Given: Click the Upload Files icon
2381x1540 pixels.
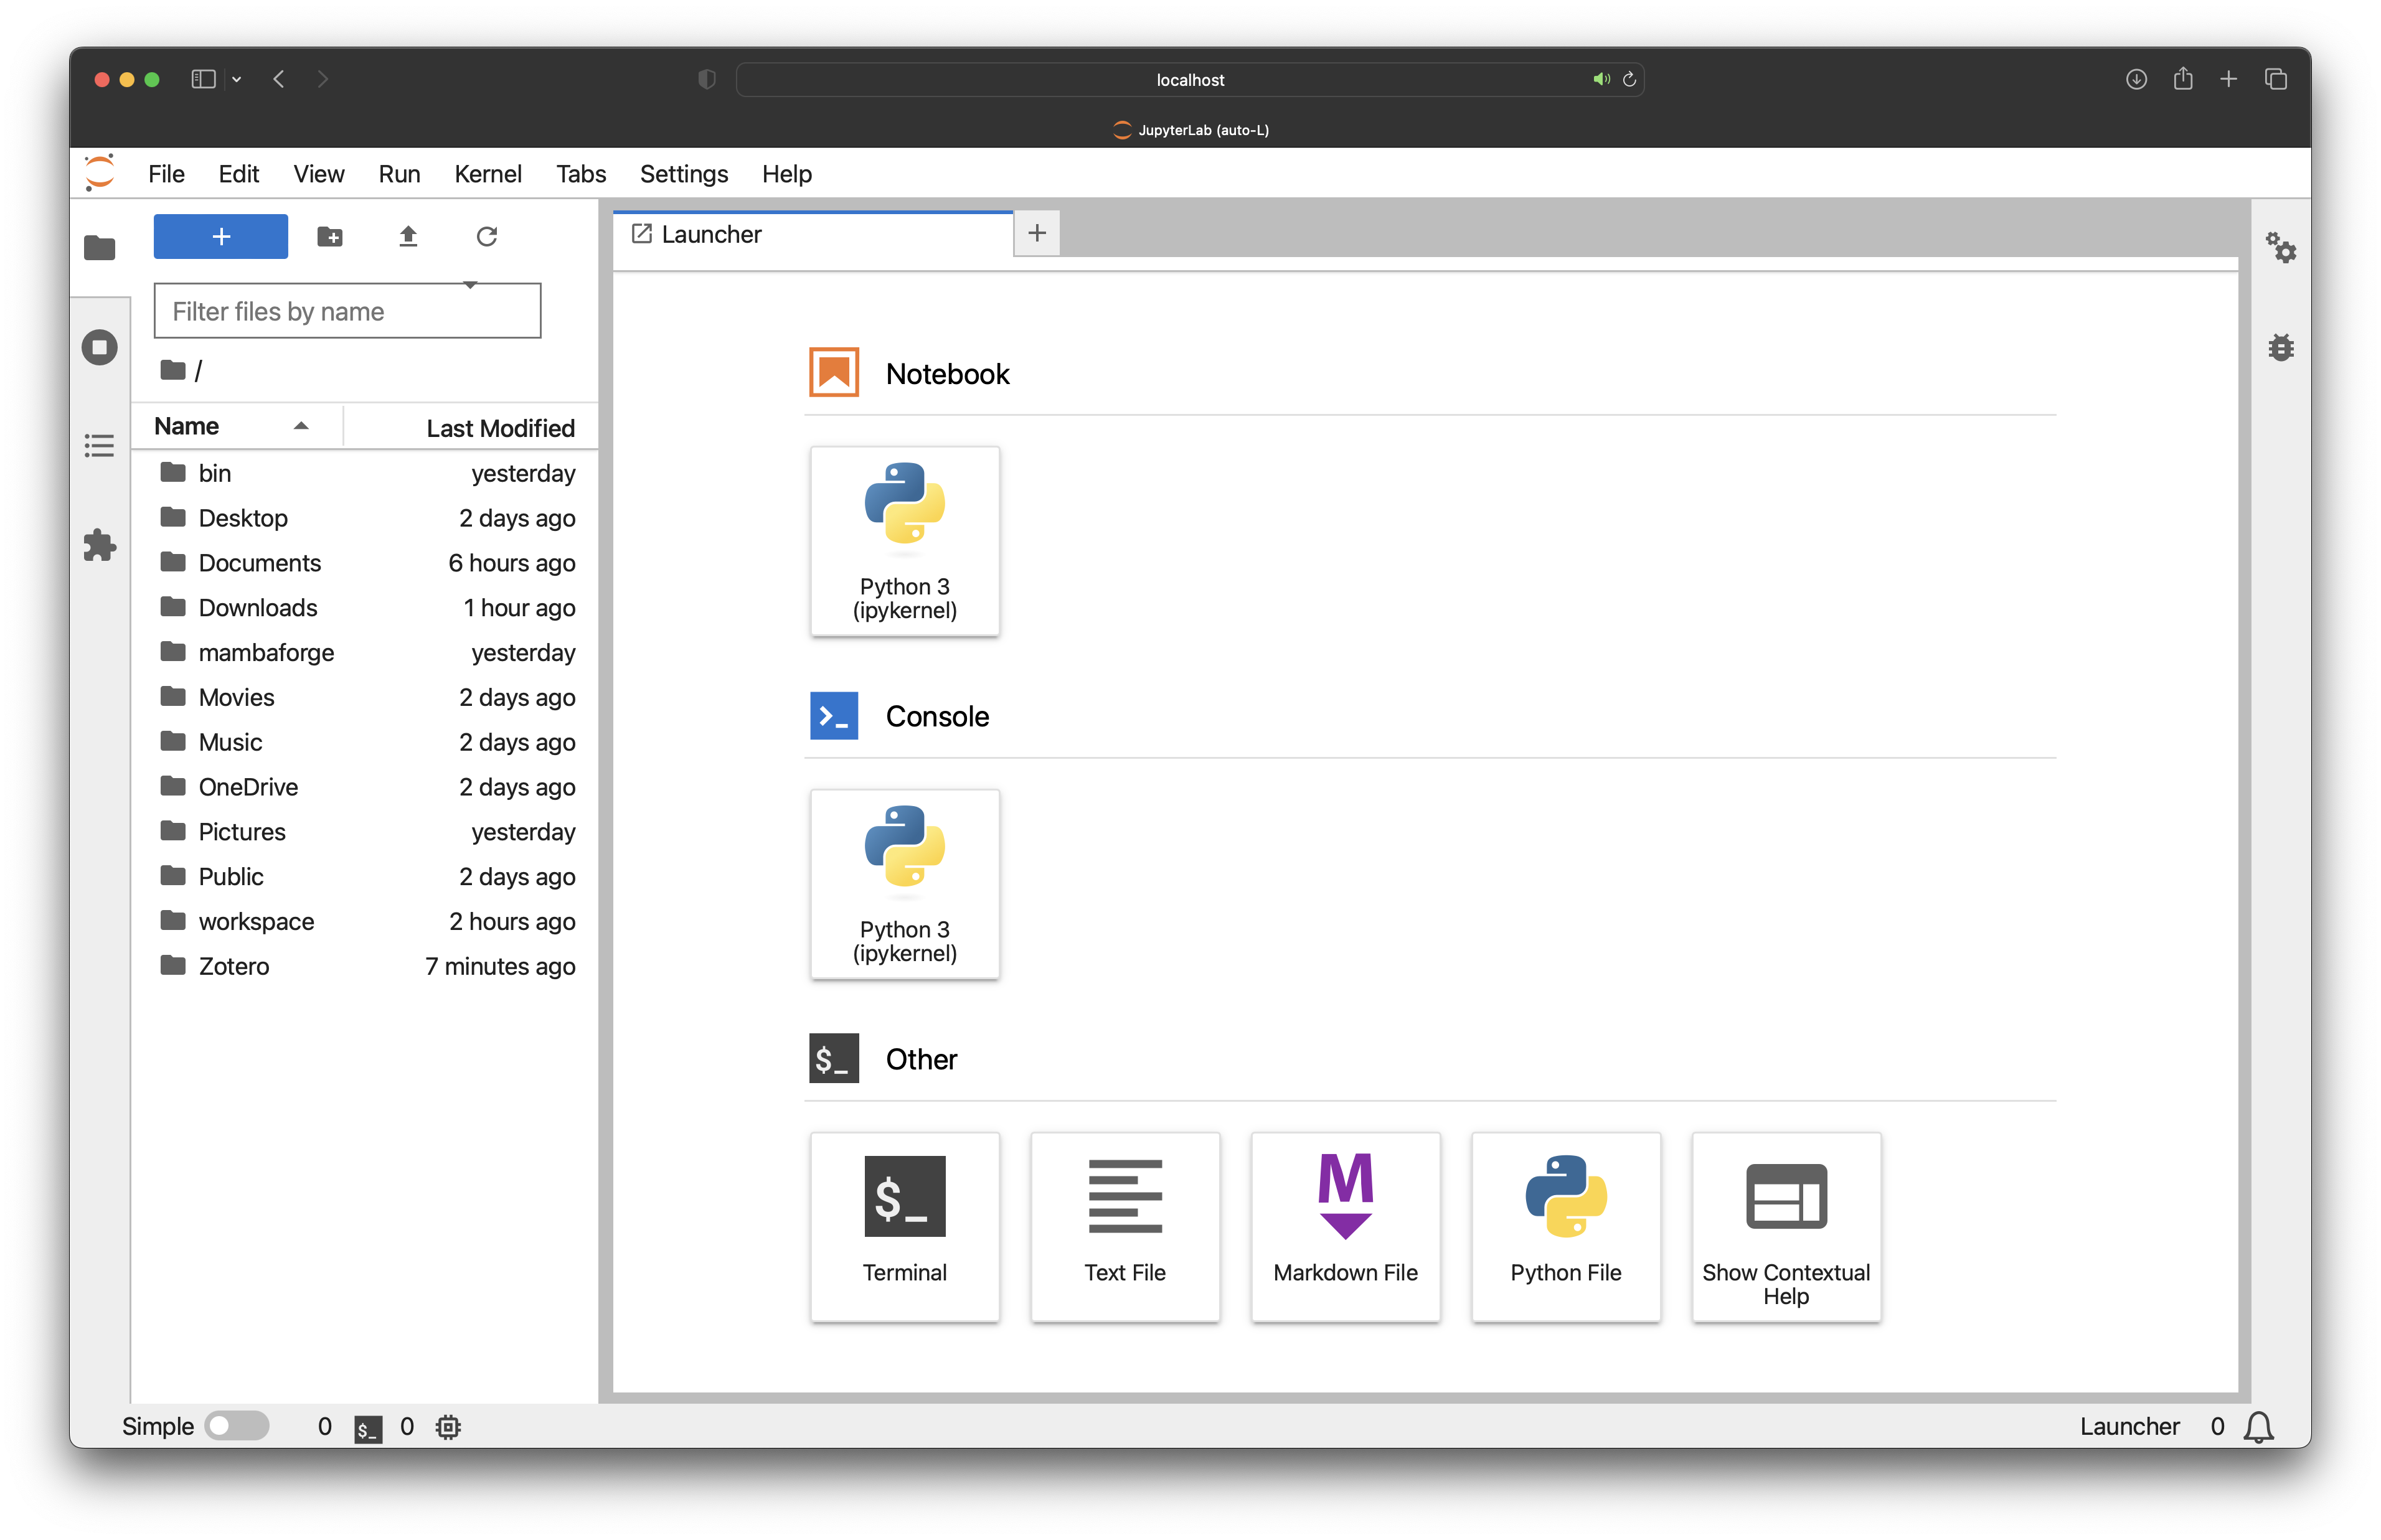Looking at the screenshot, I should pos(408,236).
